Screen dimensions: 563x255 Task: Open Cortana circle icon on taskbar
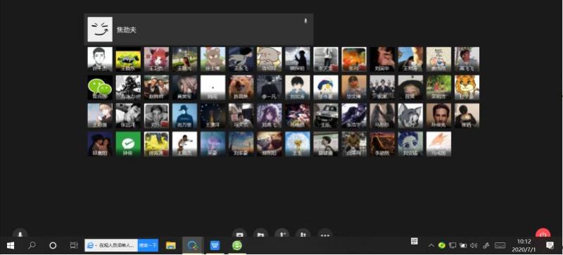[x=53, y=246]
